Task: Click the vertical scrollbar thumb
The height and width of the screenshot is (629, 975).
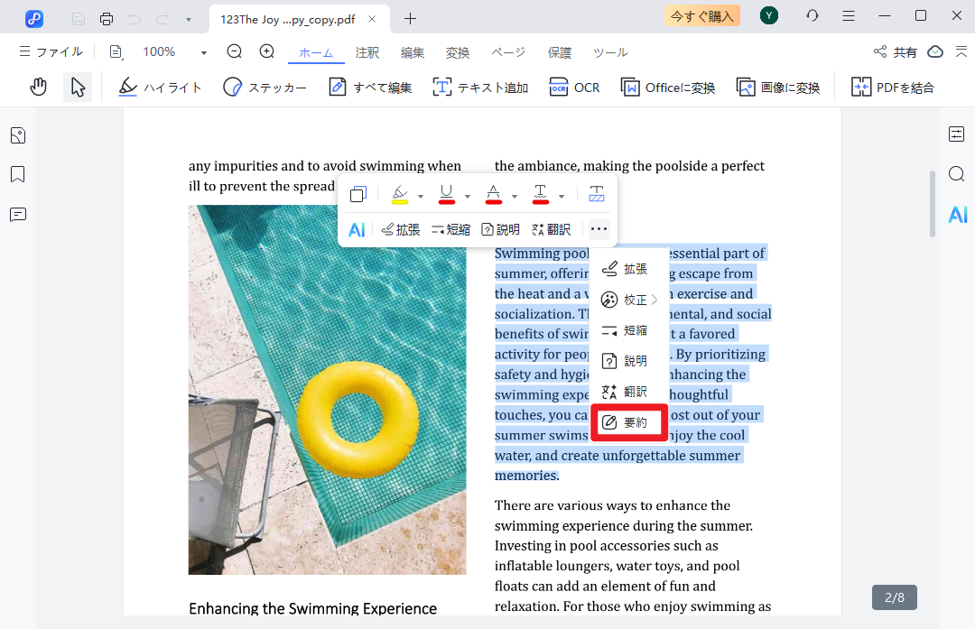Action: [933, 203]
